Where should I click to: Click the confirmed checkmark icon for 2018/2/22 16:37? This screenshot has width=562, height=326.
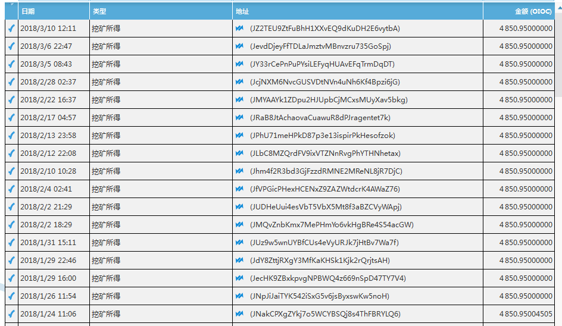point(11,99)
